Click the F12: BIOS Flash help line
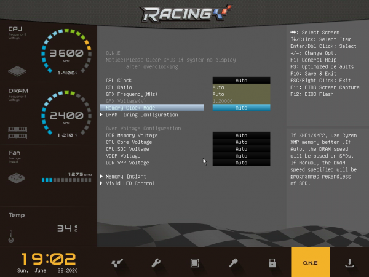 [312, 94]
